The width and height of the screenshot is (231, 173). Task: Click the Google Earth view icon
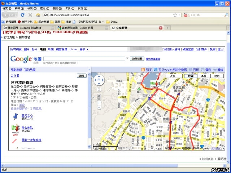(x=156, y=70)
